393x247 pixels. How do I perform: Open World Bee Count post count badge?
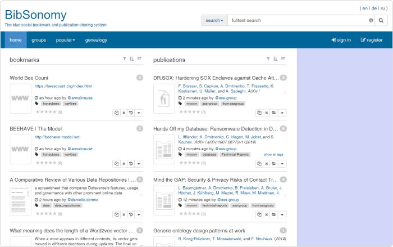140,78
